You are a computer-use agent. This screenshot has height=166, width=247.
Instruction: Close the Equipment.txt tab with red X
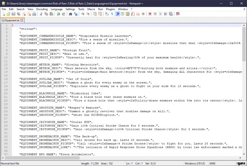coord(22,20)
